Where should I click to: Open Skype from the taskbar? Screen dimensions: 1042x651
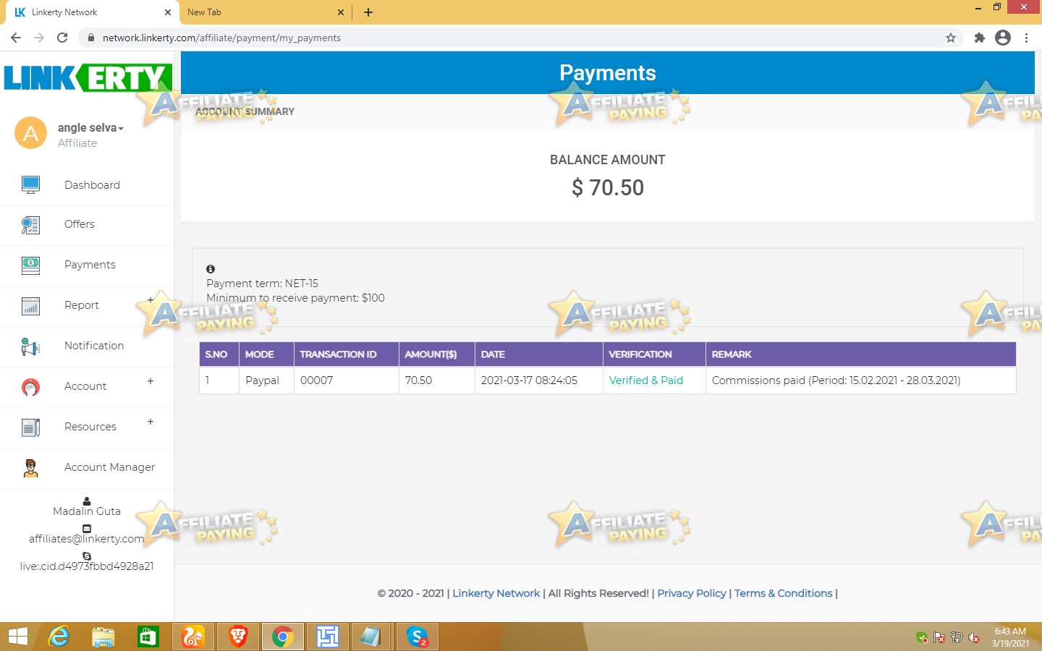418,637
